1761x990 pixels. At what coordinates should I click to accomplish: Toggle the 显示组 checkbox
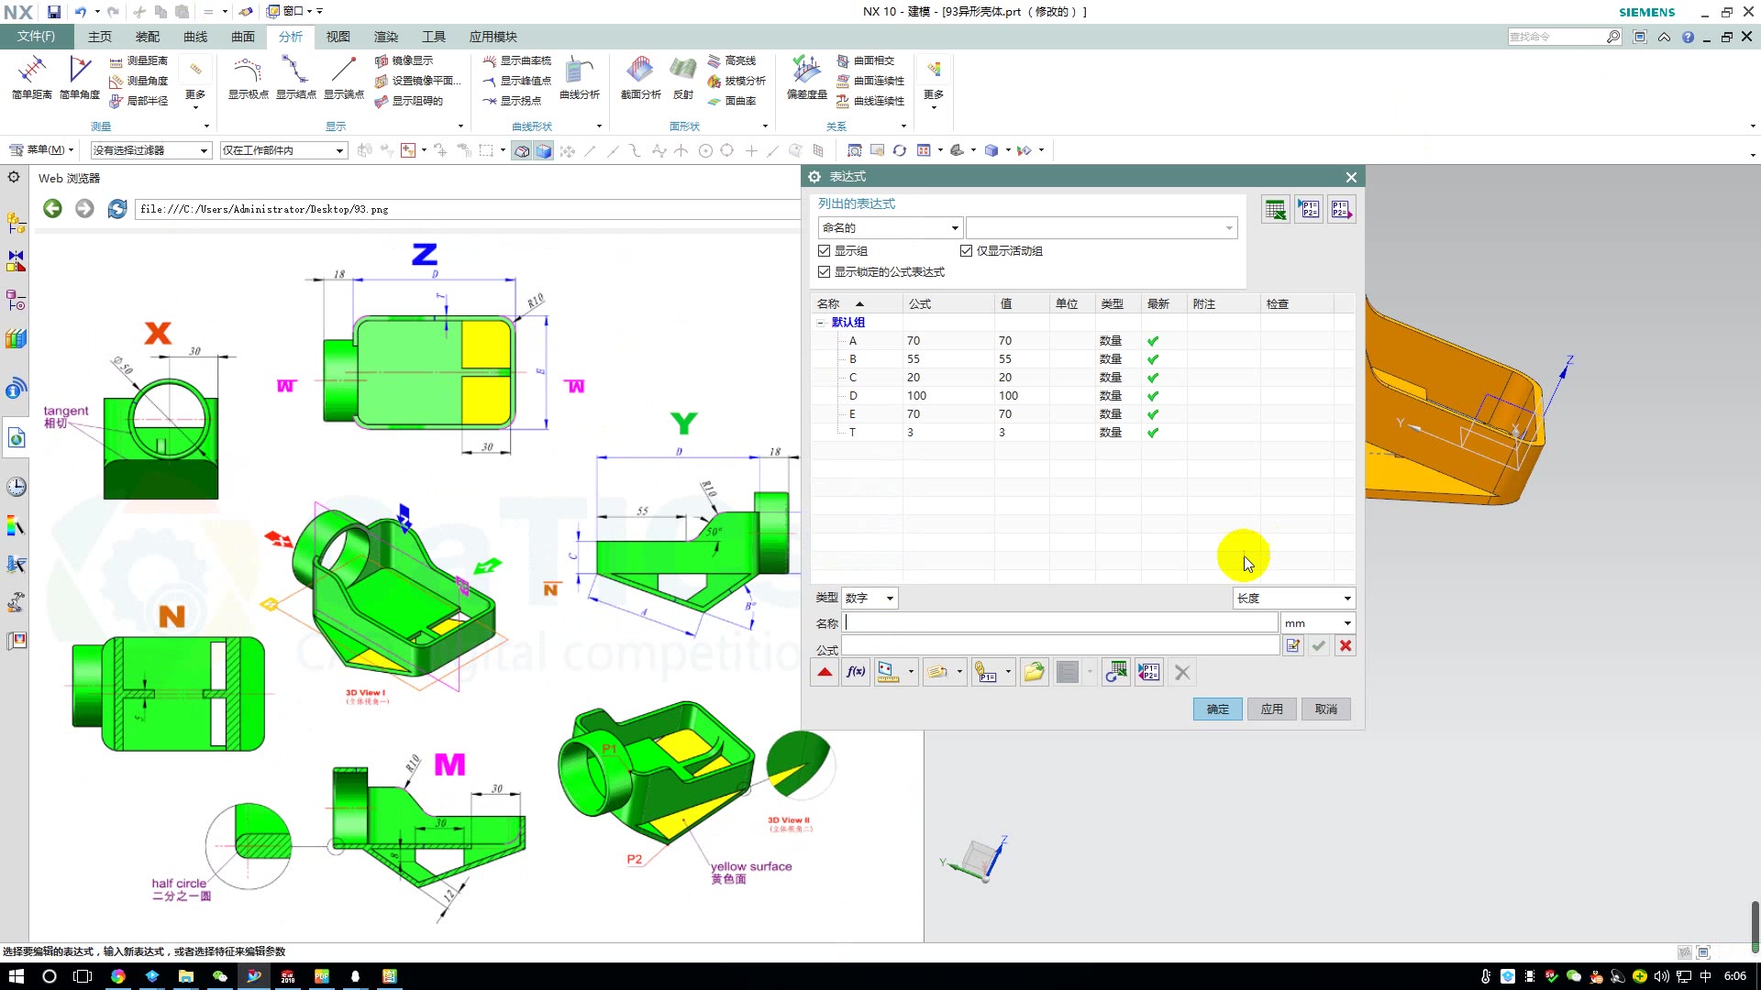pos(824,251)
